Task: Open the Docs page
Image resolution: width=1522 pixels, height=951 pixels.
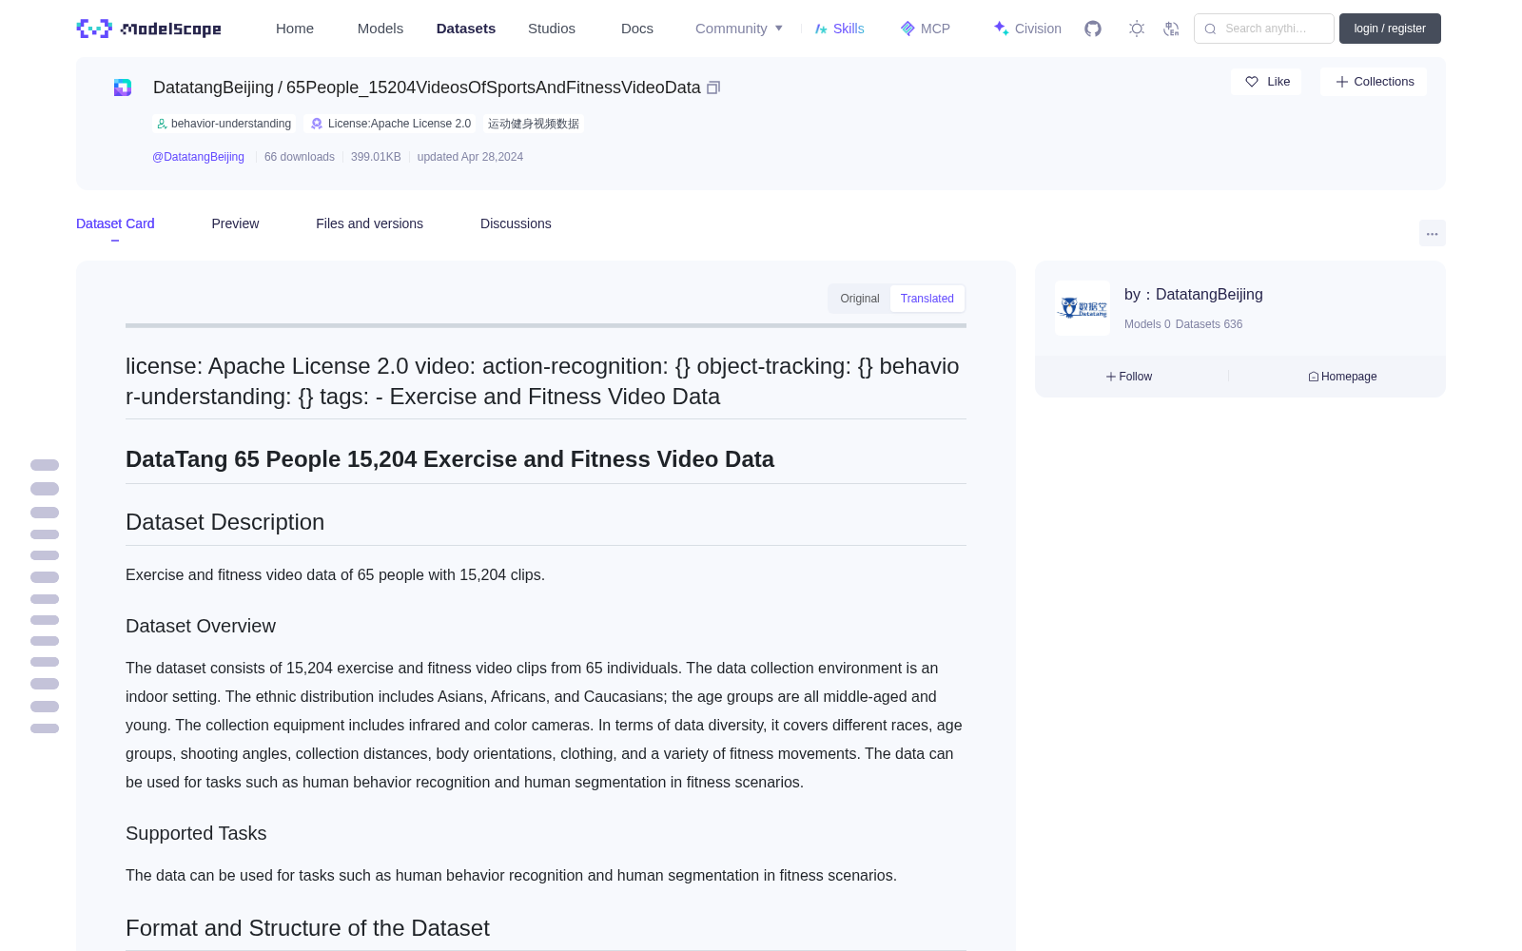Action: (637, 29)
